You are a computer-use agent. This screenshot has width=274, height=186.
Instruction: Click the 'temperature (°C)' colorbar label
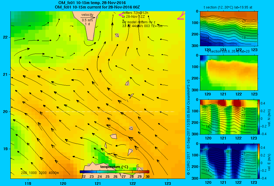(114, 167)
